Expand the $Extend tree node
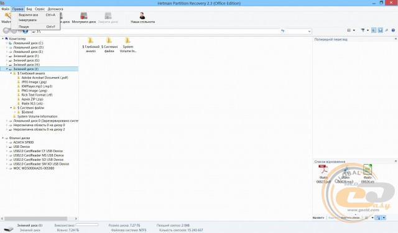Viewport: 398px width, 233px height. point(15,112)
